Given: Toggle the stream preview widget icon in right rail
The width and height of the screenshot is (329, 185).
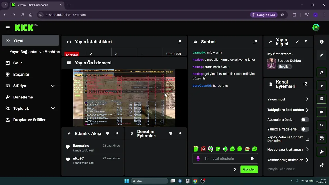Looking at the screenshot, I should click(322, 72).
